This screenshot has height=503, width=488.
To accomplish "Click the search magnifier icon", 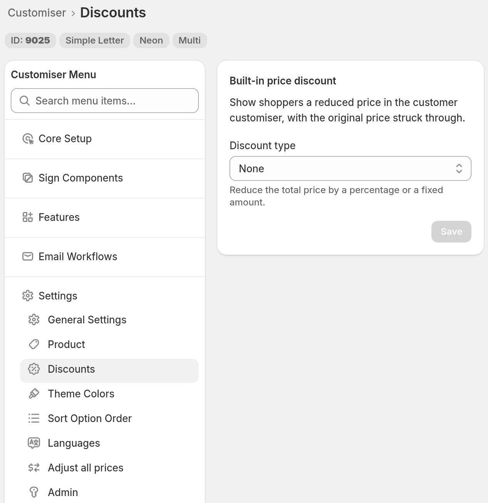I will pyautogui.click(x=25, y=101).
